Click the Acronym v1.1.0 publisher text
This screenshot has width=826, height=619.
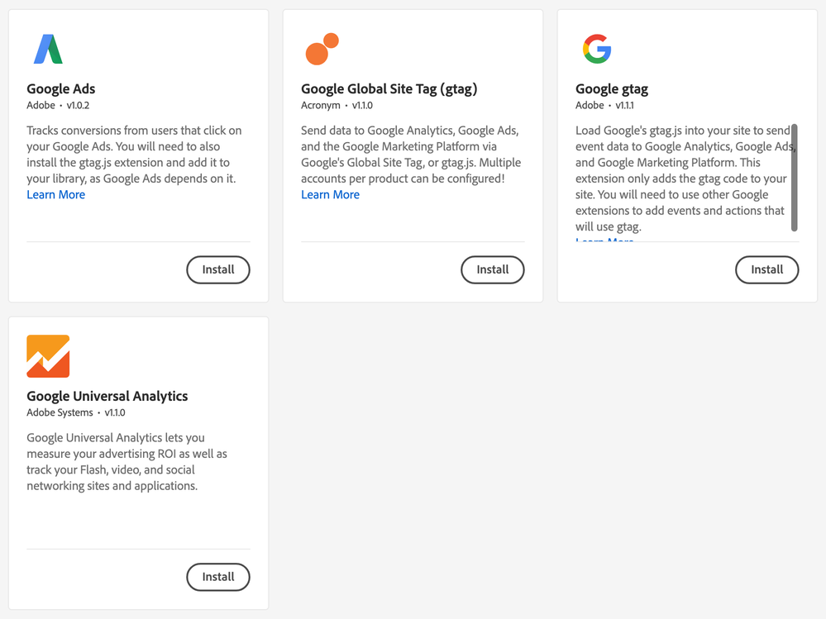pos(337,105)
